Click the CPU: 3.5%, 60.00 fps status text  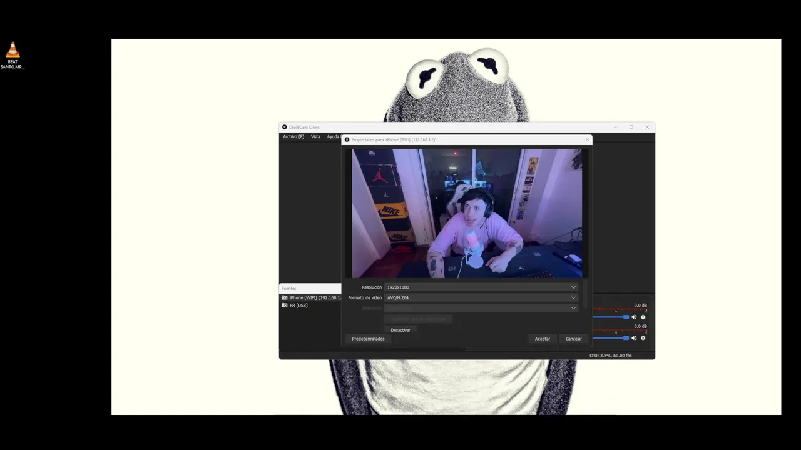coord(610,356)
